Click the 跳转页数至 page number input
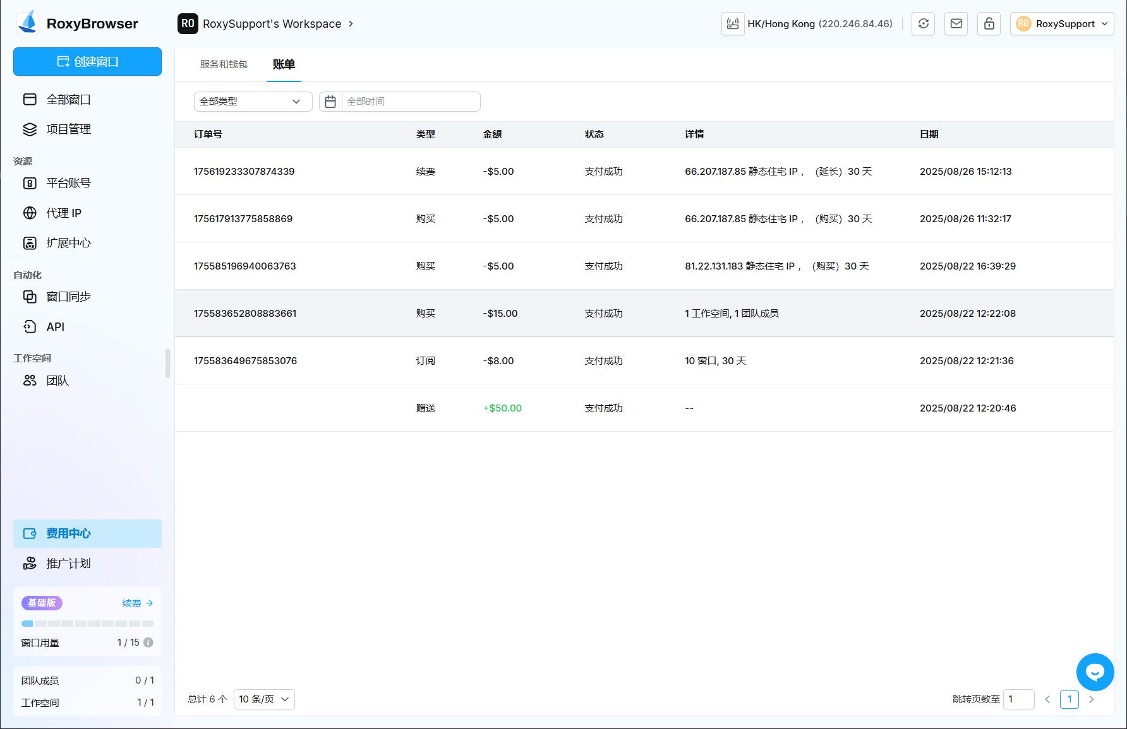Viewport: 1127px width, 729px height. 1018,699
